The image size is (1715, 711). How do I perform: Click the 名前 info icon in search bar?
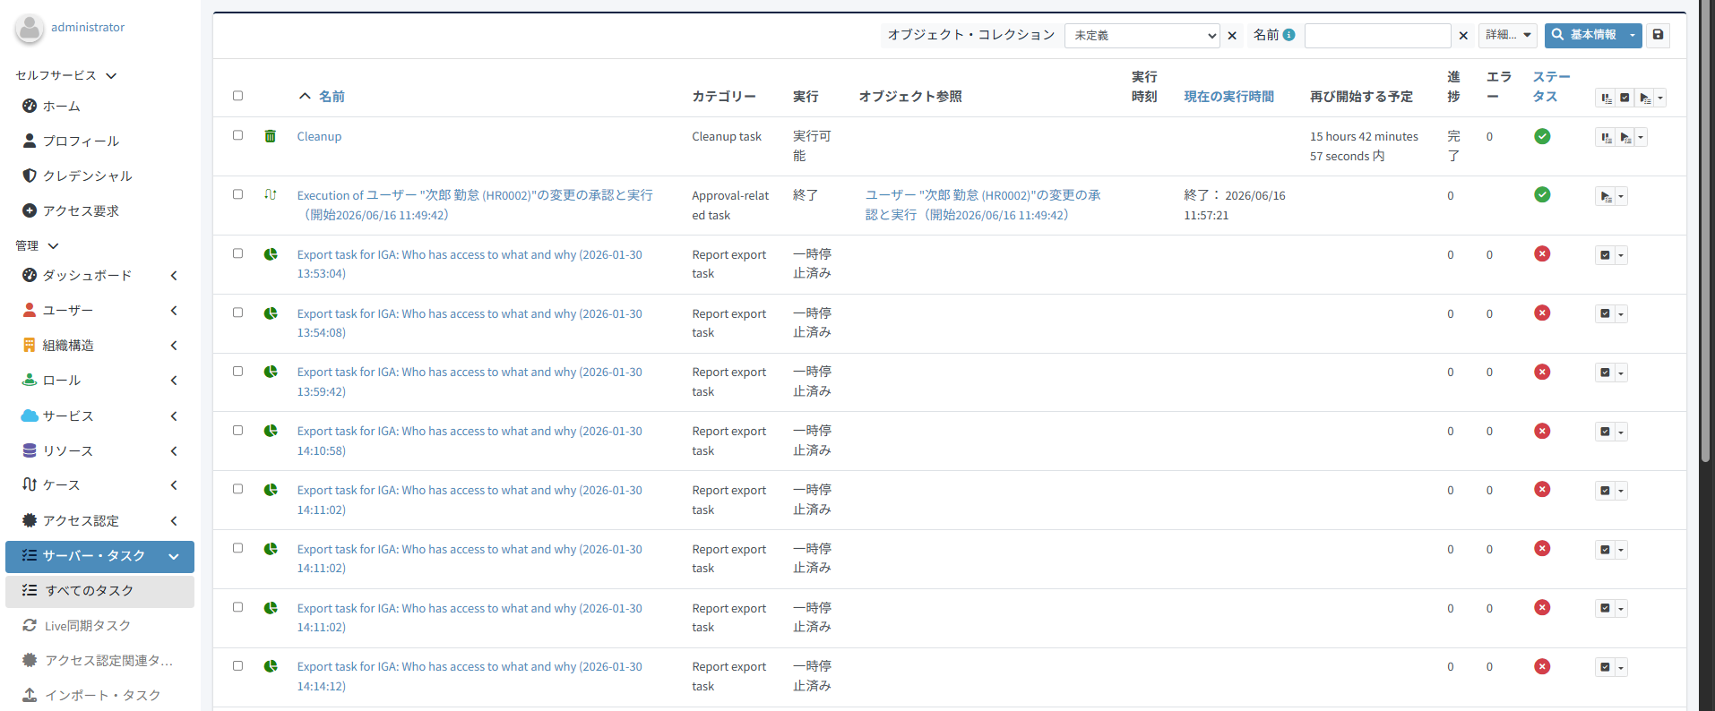point(1288,35)
